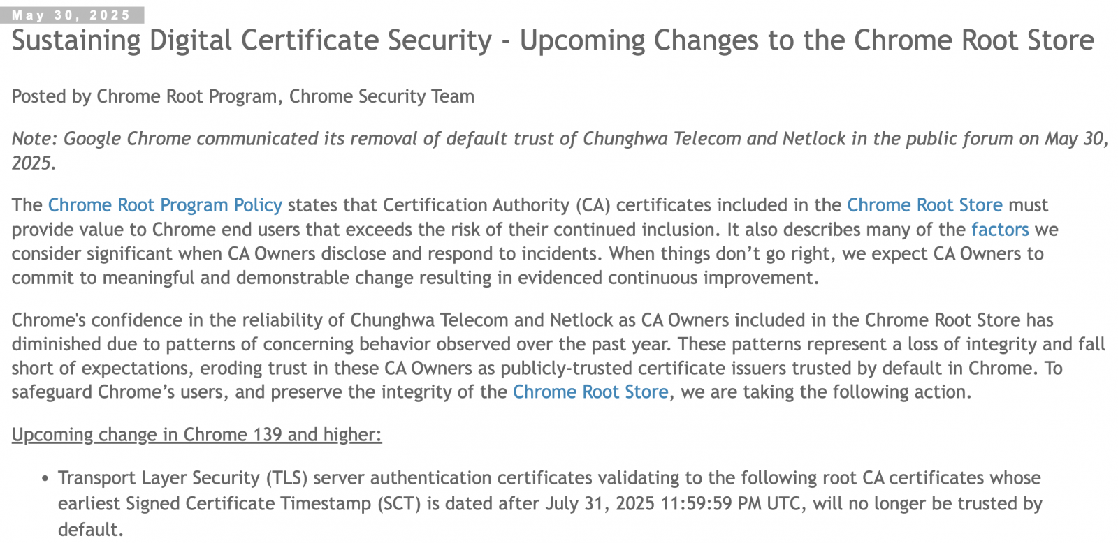Viewport: 1118px width, 543px height.
Task: Select the 'Upcoming change in Chrome 139 and higher' heading
Action: click(x=196, y=435)
